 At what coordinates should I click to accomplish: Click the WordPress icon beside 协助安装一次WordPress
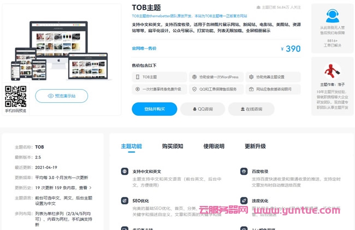click(193, 77)
